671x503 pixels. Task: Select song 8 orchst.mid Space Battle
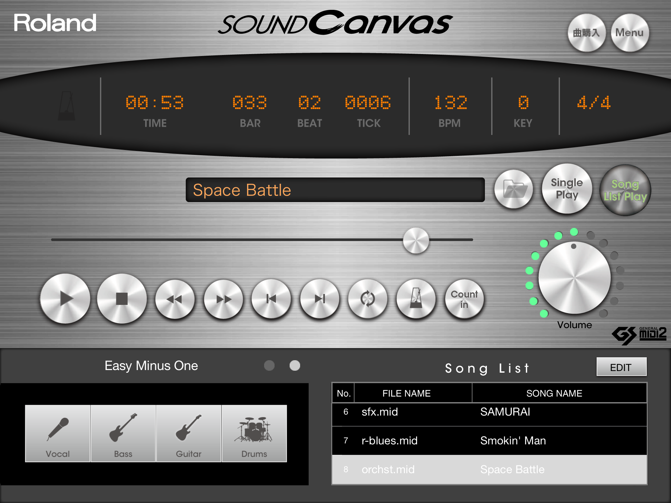point(489,470)
